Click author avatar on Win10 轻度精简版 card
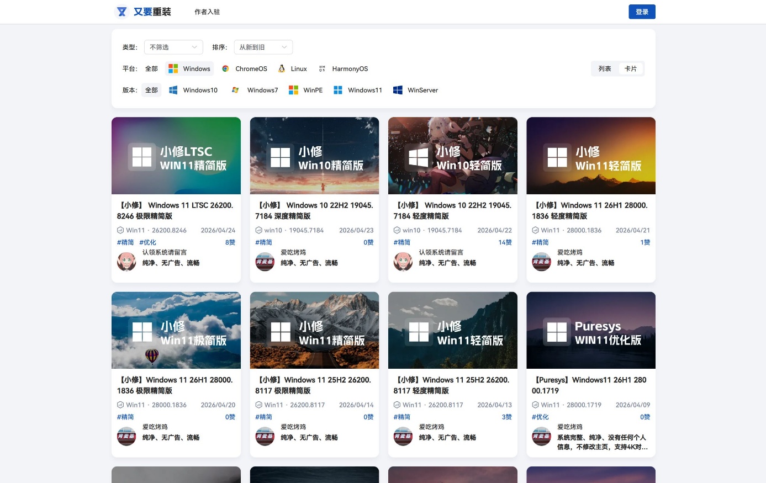The image size is (766, 483). (x=403, y=262)
